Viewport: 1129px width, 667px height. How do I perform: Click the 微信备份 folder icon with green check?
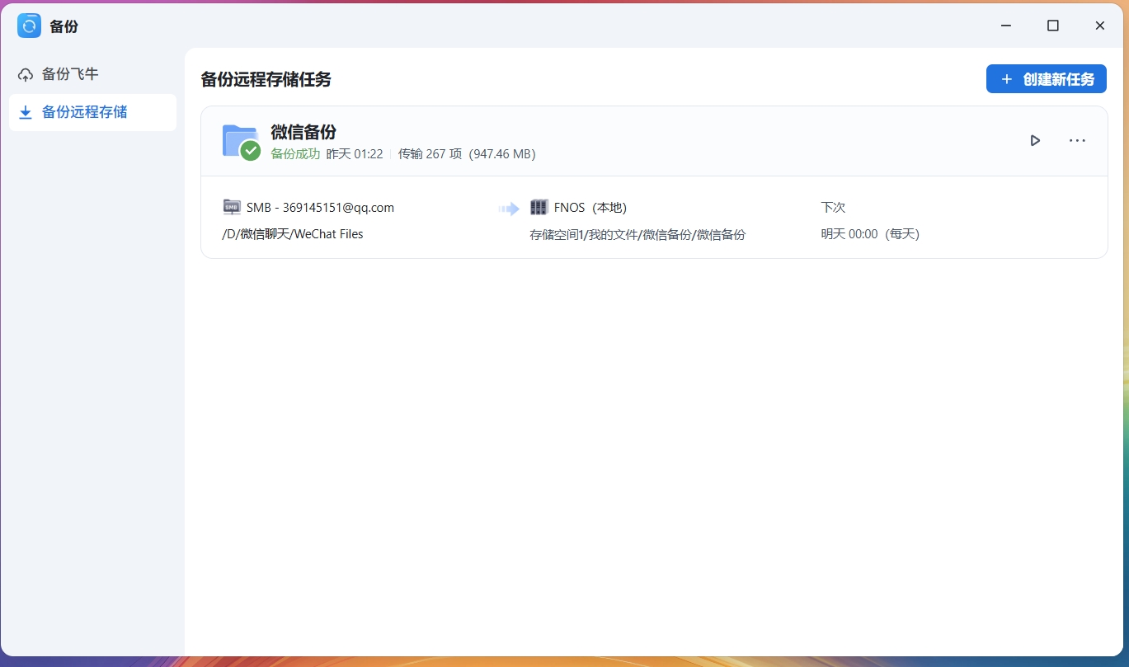click(241, 141)
